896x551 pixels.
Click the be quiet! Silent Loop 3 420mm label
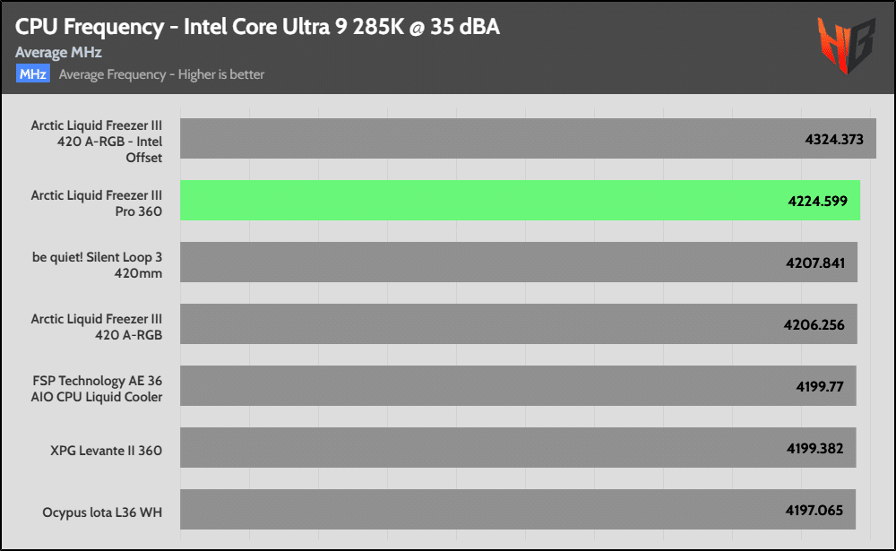point(97,264)
